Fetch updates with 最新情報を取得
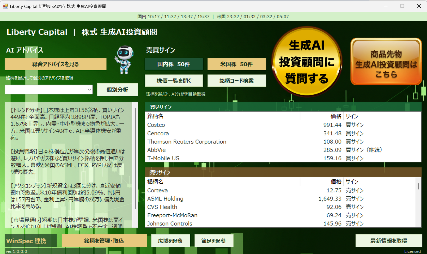Viewport: 427px width, 254px height. [x=389, y=241]
